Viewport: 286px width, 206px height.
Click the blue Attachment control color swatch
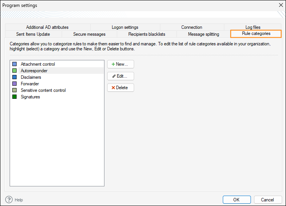(x=15, y=64)
